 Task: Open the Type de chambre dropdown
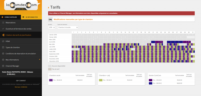click(x=68, y=27)
